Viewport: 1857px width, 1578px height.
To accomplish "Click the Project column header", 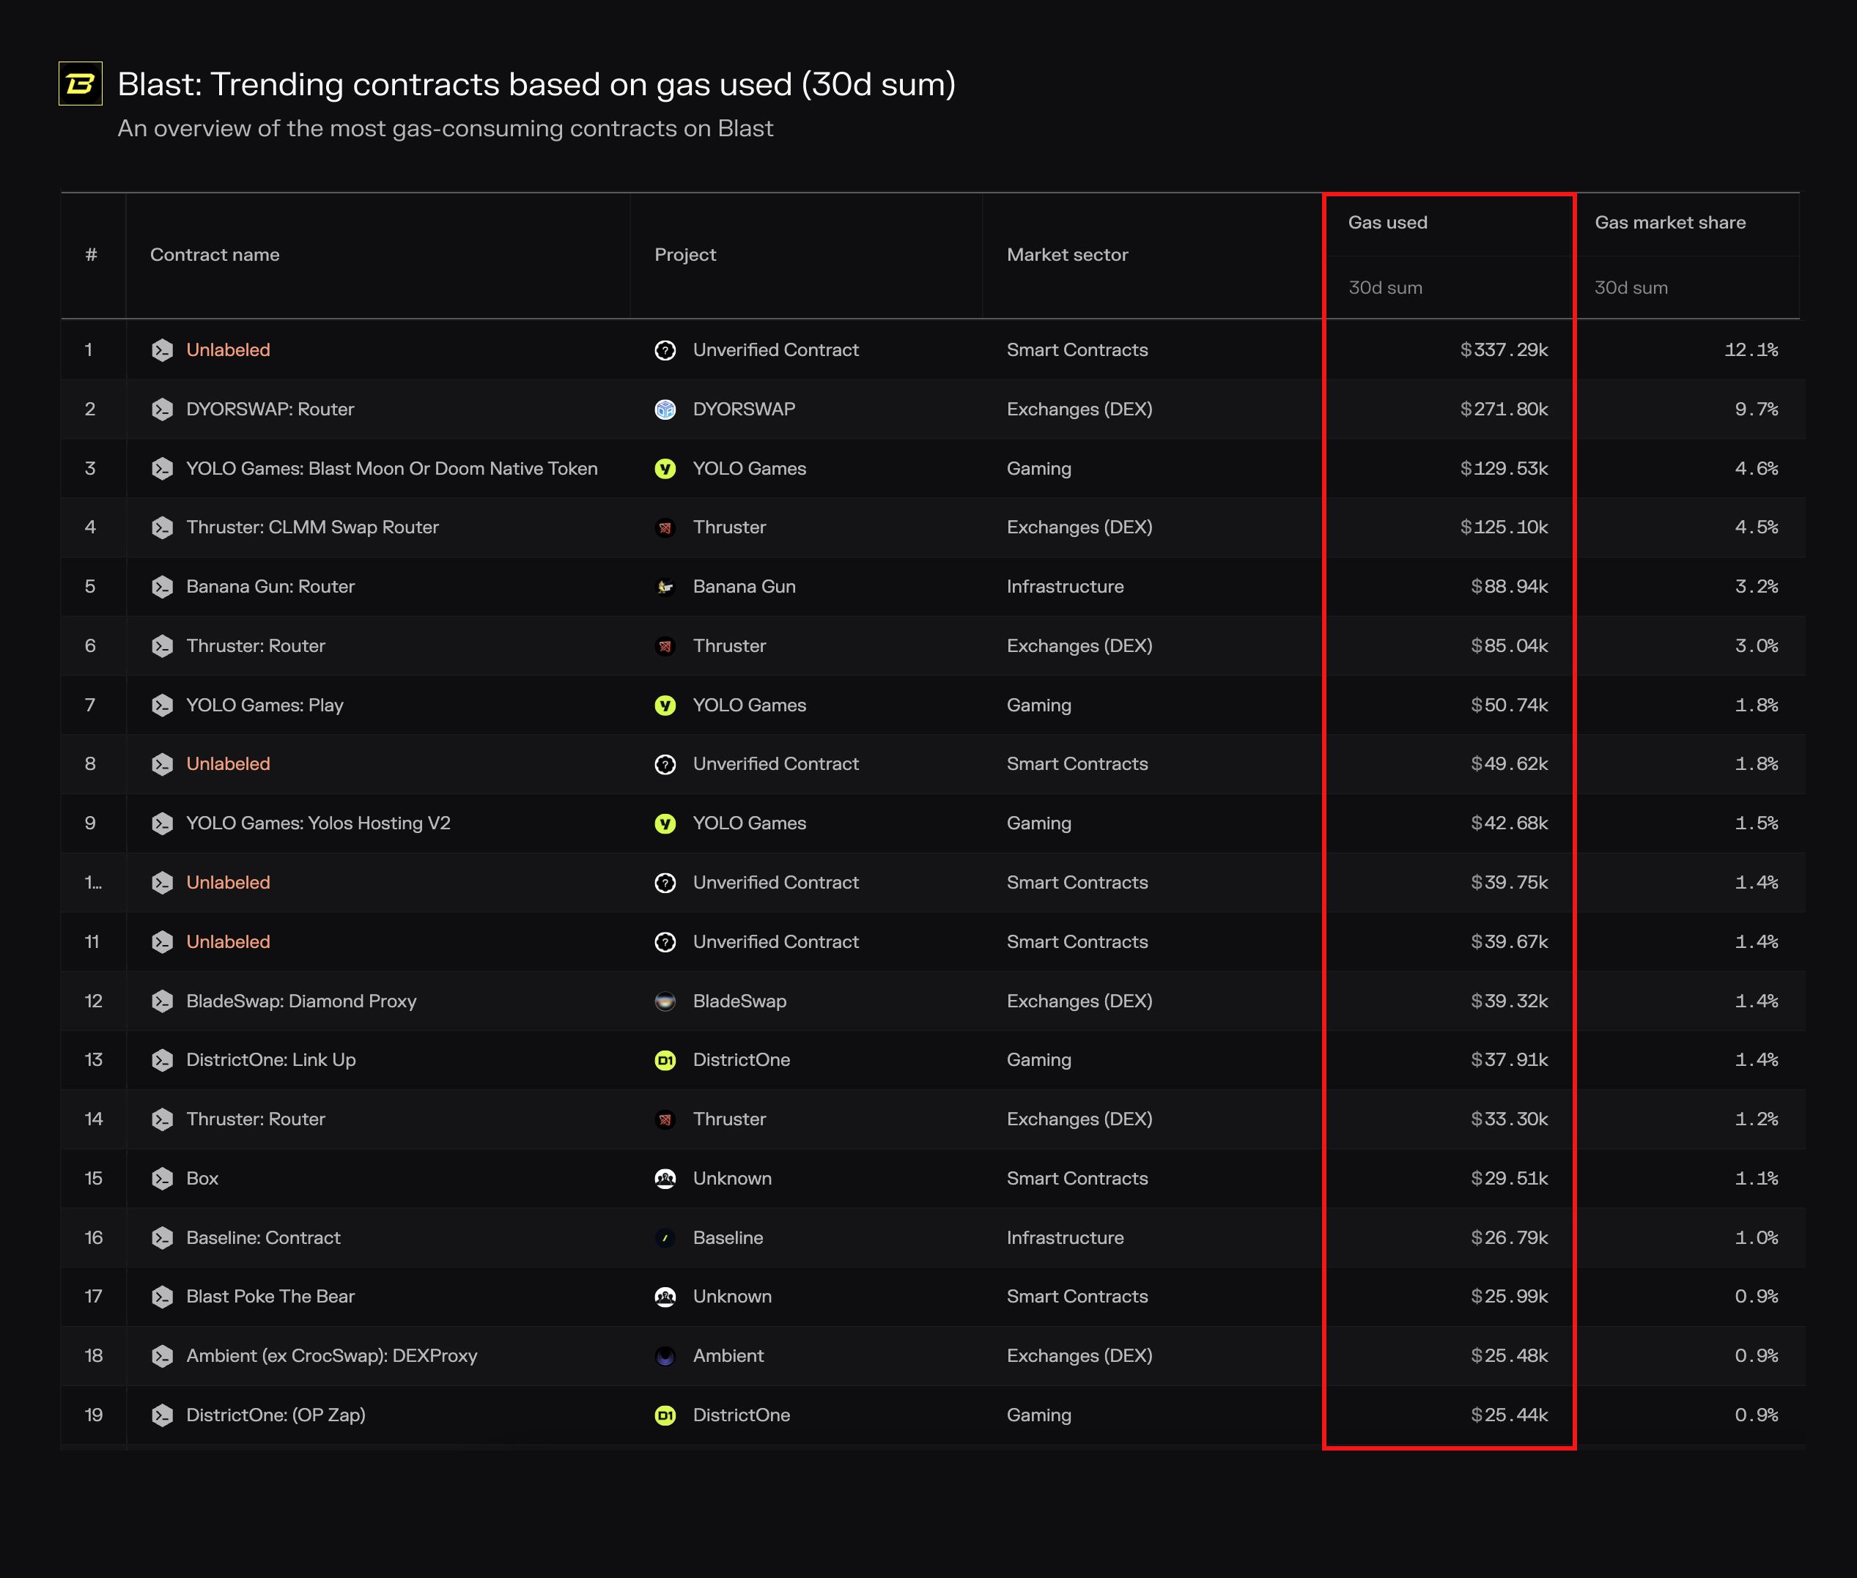I will pyautogui.click(x=684, y=255).
